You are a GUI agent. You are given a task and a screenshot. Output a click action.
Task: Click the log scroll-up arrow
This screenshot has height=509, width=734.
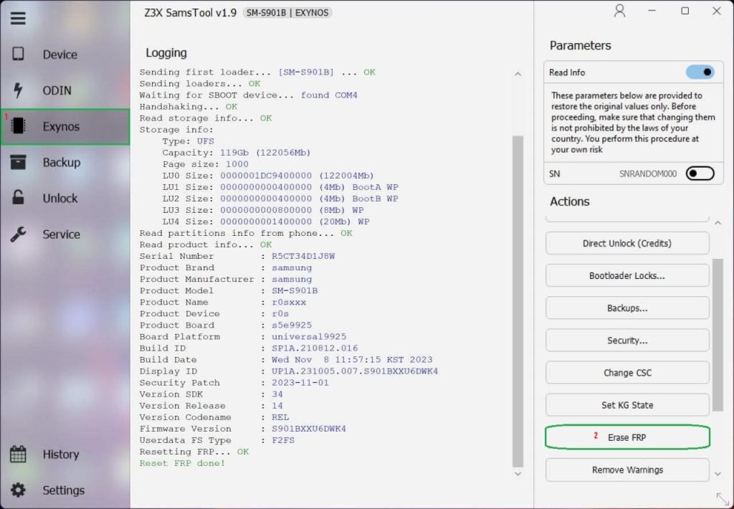[518, 74]
